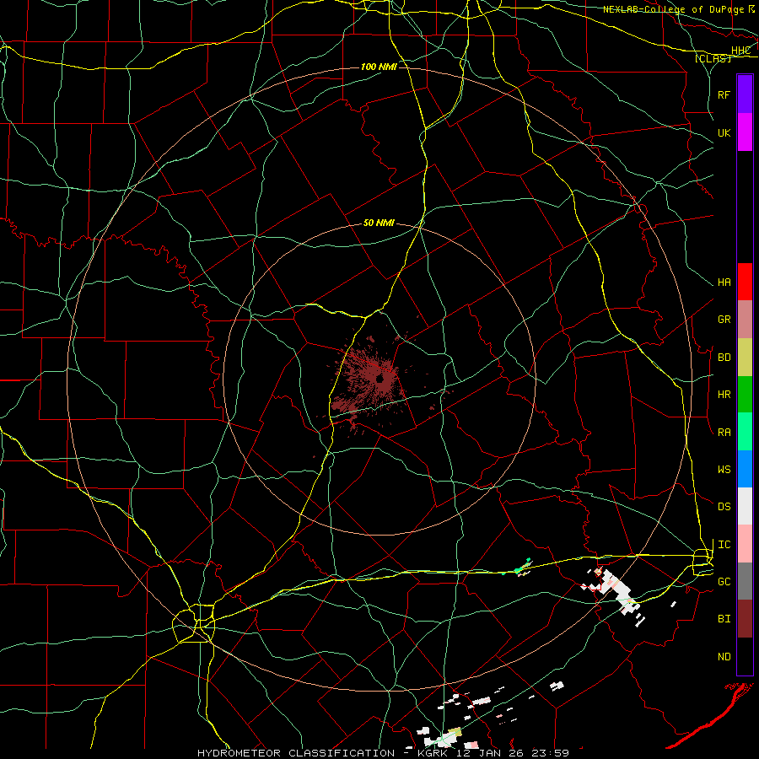Screen dimensions: 759x759
Task: Click the 'RF' legend label
Action: (724, 94)
